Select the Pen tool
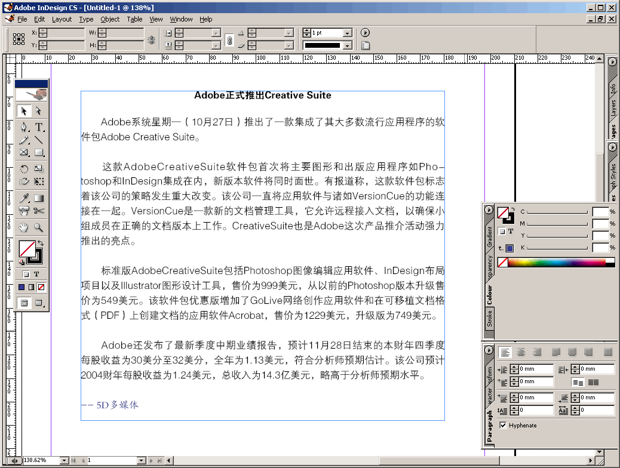This screenshot has height=468, width=620. [24, 127]
